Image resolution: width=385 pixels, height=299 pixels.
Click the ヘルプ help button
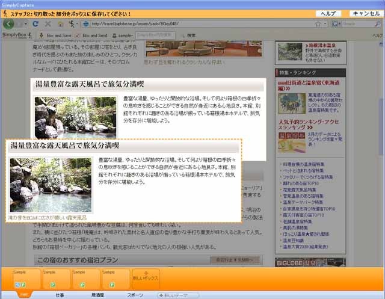click(x=328, y=13)
